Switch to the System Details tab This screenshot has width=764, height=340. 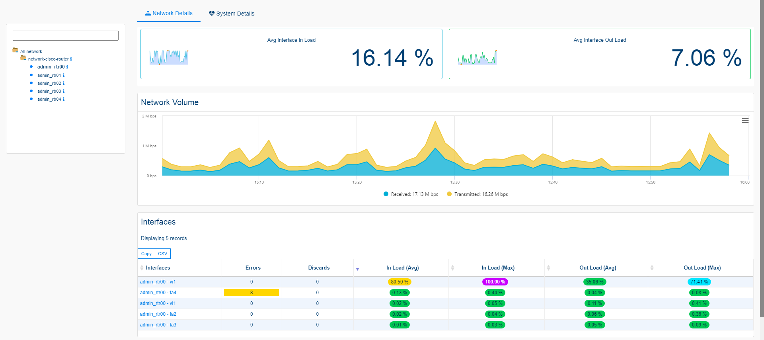pyautogui.click(x=232, y=14)
